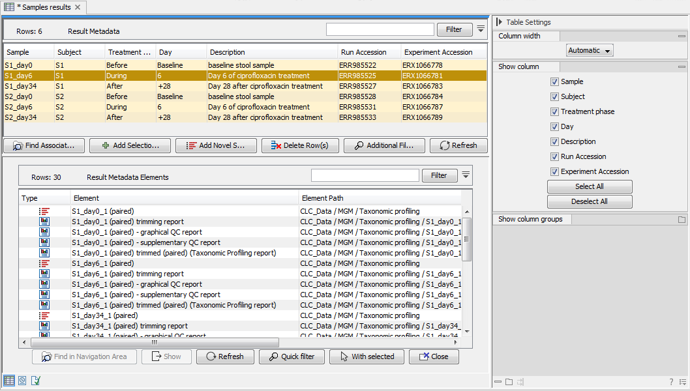Click the metadata table filter text field

click(380, 29)
